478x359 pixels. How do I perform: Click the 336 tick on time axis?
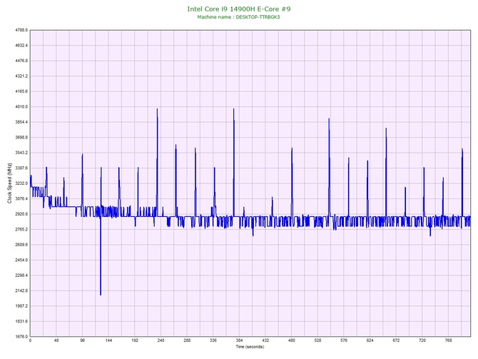[213, 340]
